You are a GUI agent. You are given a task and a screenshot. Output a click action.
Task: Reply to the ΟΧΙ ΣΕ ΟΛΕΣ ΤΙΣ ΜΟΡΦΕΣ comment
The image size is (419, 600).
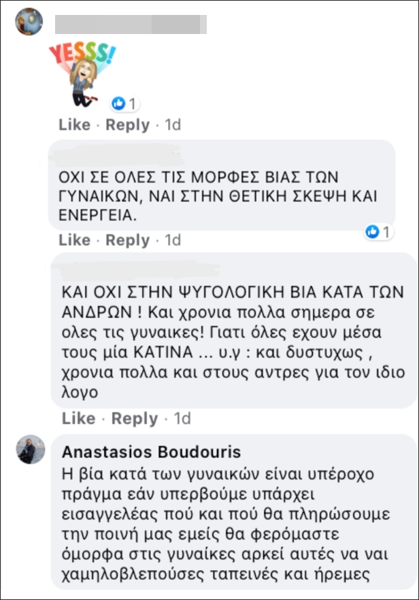pyautogui.click(x=127, y=240)
